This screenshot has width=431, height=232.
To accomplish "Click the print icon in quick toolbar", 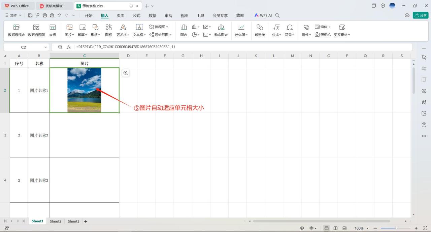I will [x=45, y=15].
